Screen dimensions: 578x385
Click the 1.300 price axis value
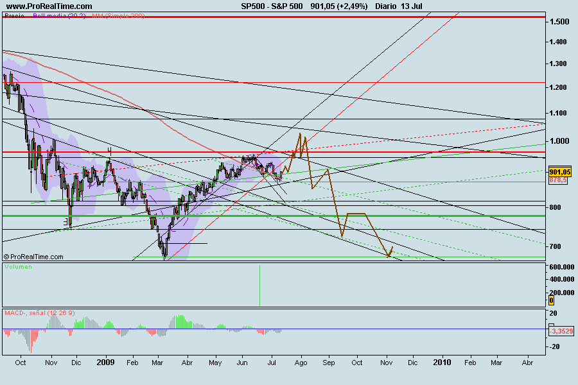[x=558, y=64]
